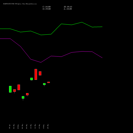Click the high value H: 59.15

[68, 7]
